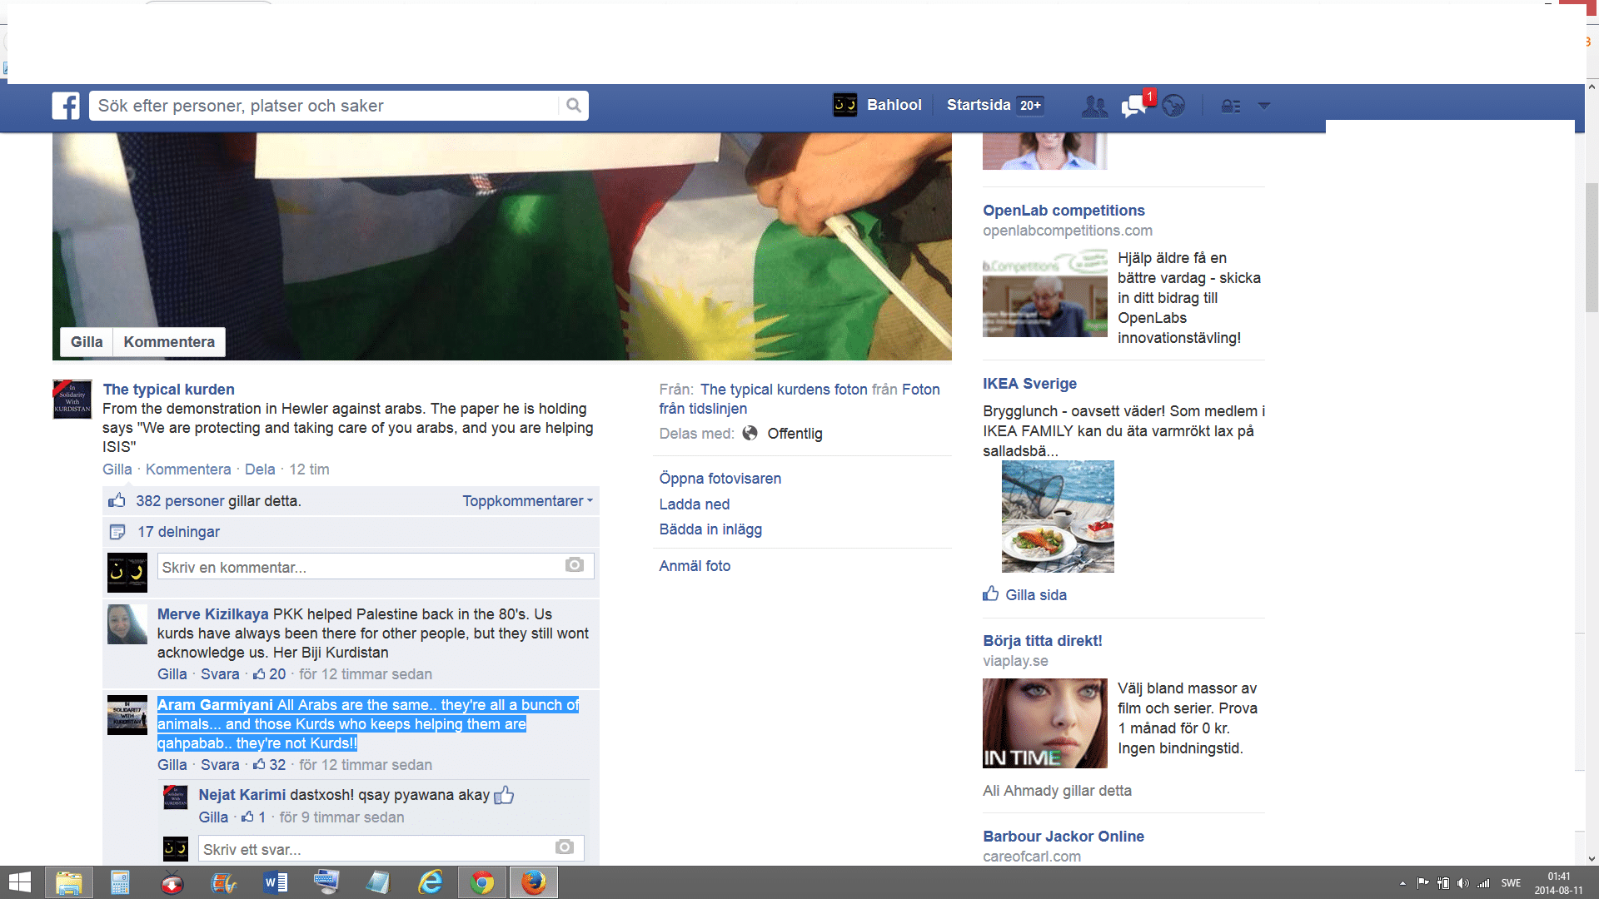
Task: Click the IKEA salmon lunch thumbnail
Action: click(x=1058, y=516)
